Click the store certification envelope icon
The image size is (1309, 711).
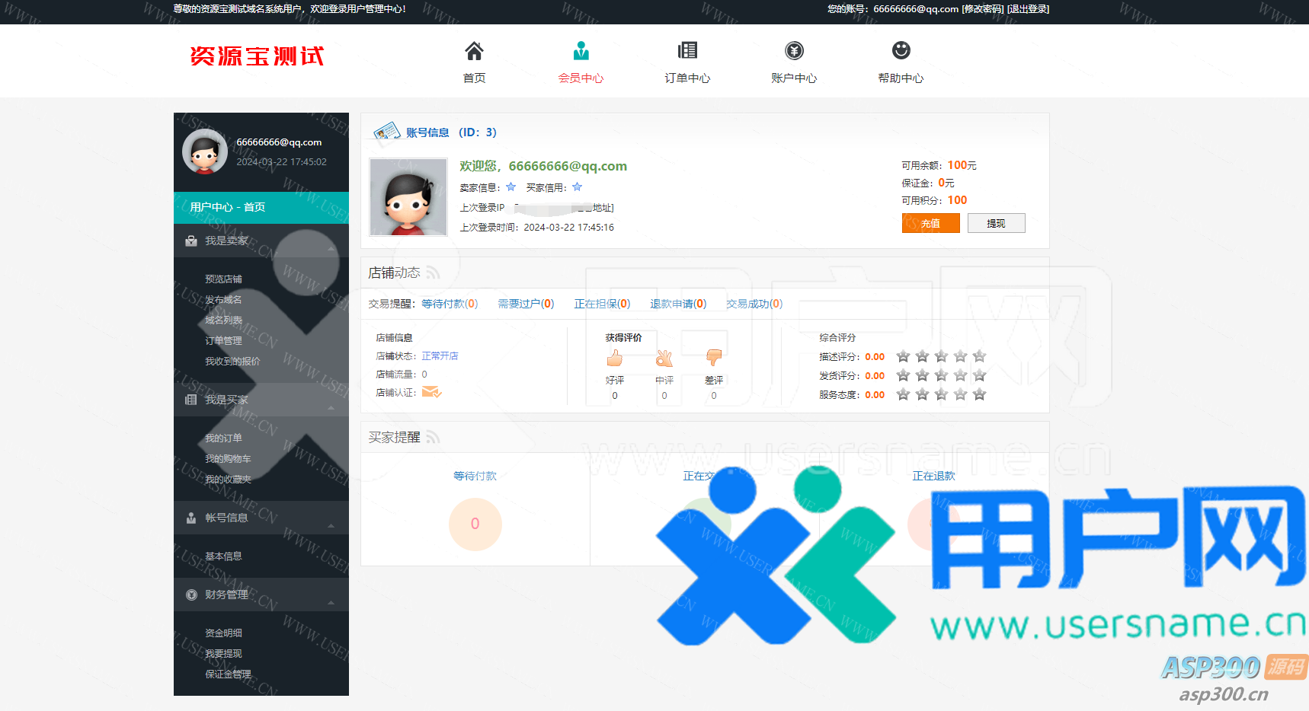431,392
